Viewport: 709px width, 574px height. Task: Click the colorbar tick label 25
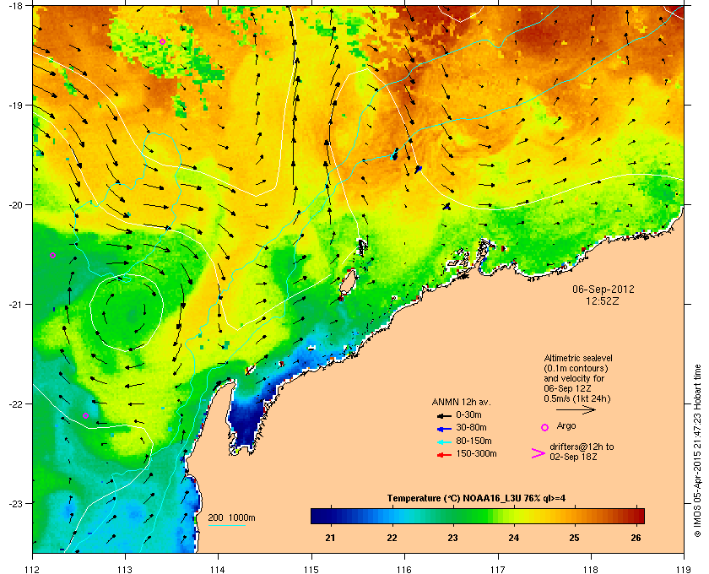(574, 538)
